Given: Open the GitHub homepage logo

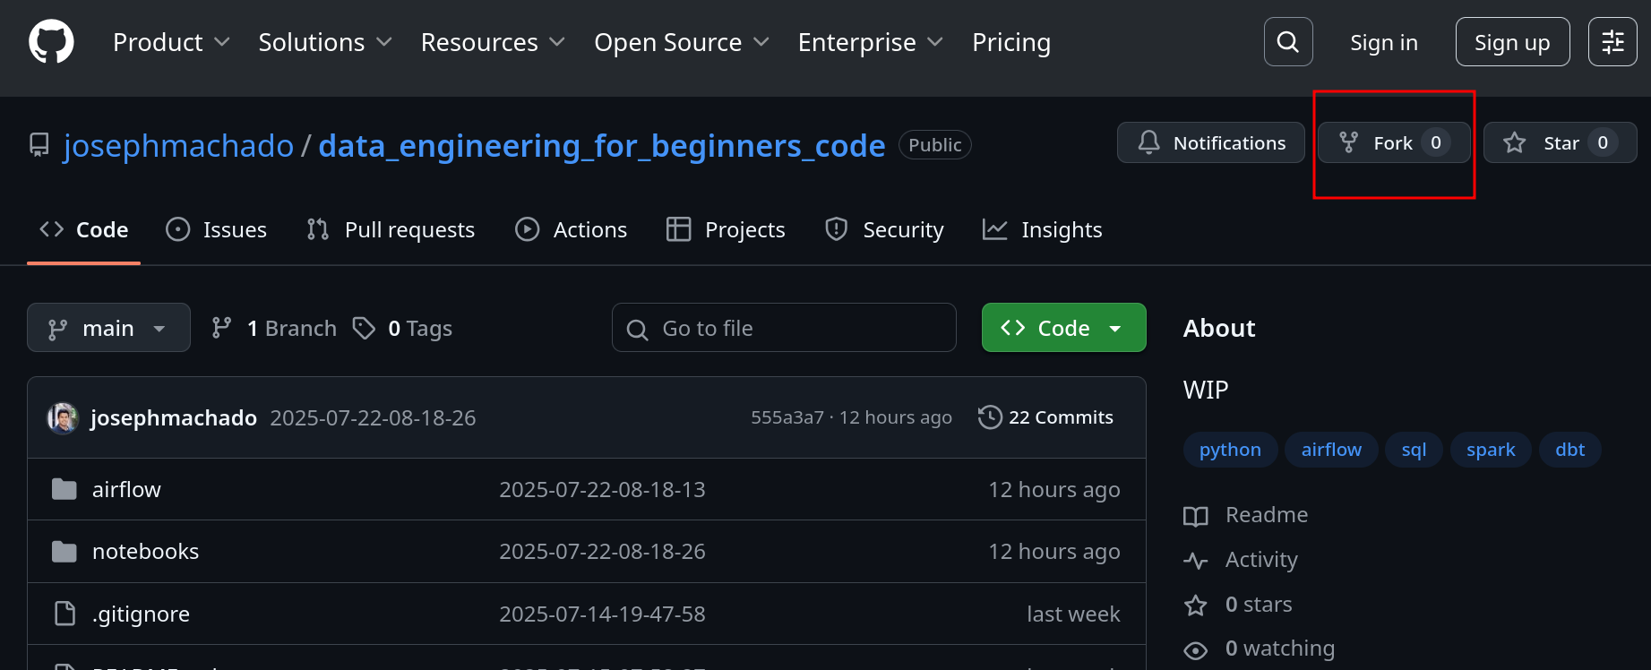Looking at the screenshot, I should coord(51,42).
